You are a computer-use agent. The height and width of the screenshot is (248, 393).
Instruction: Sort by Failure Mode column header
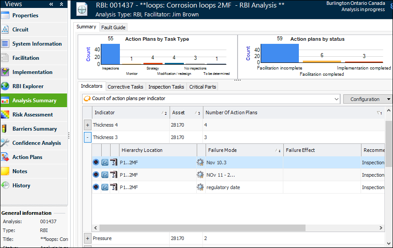240,150
